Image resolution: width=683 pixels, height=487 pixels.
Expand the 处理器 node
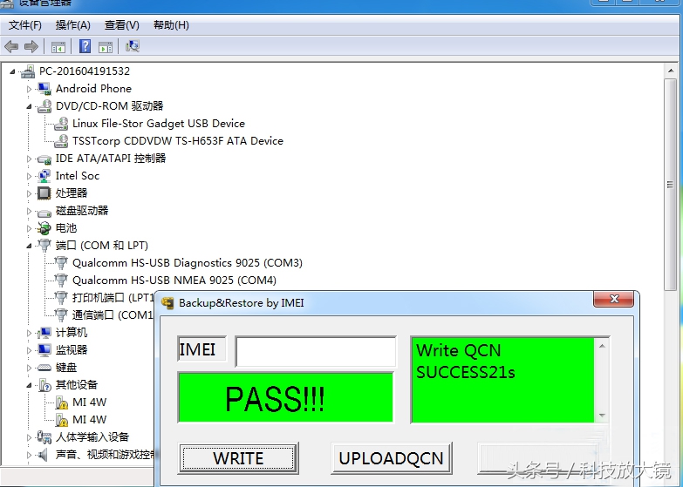click(29, 193)
